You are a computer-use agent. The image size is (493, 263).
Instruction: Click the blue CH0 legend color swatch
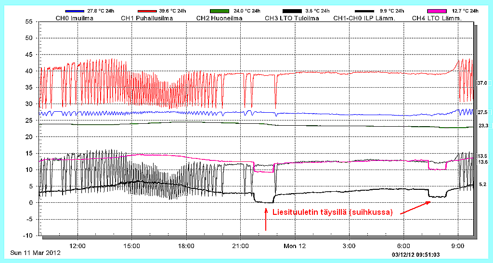click(x=78, y=11)
